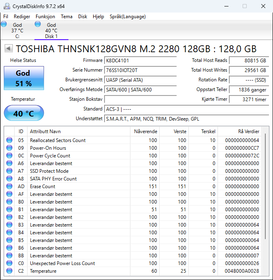Screen dimensions: 273x280
Task: Click the Nåverende column header
Action: click(x=145, y=132)
